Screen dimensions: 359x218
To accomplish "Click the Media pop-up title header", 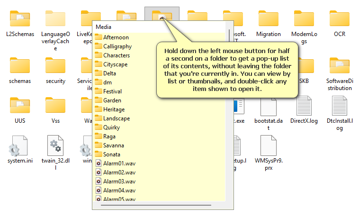I will point(104,27).
